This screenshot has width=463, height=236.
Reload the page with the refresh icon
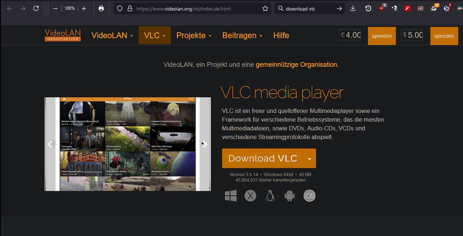(36, 8)
